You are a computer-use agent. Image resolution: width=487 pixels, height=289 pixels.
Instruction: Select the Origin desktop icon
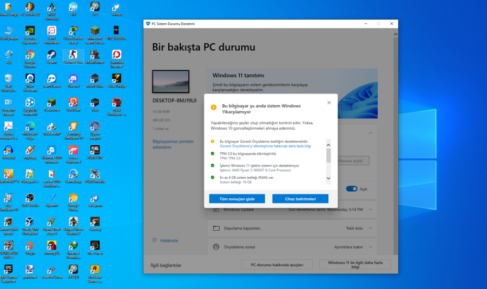[x=30, y=248]
